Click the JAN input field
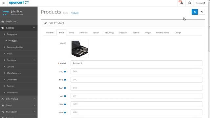 [x=136, y=96]
